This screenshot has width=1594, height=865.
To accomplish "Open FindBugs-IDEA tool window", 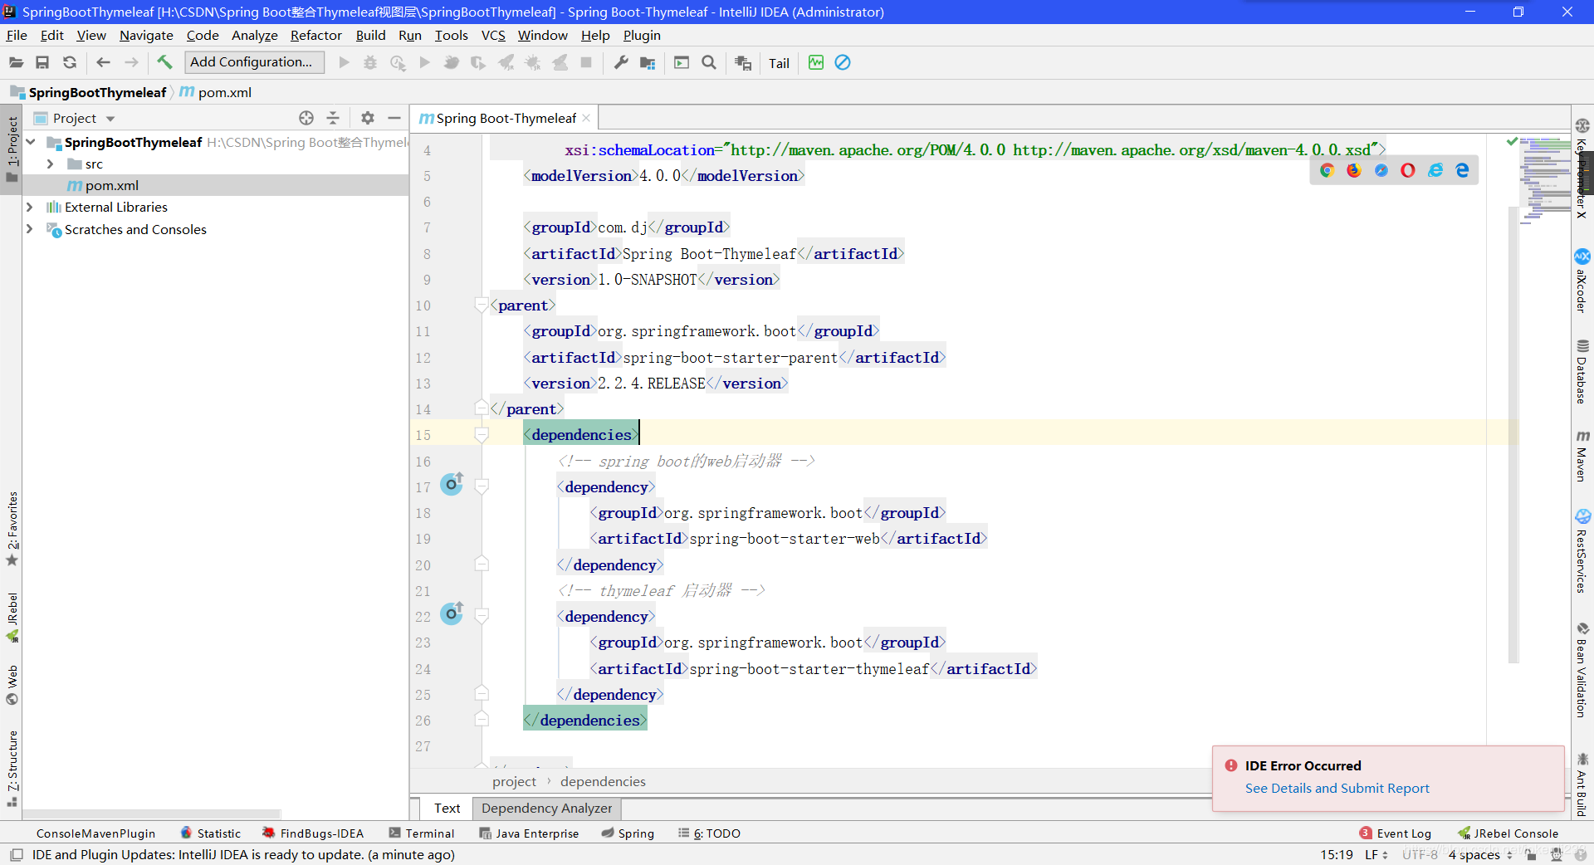I will (x=313, y=833).
